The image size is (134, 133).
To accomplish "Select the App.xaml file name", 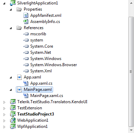I will tap(32, 77).
